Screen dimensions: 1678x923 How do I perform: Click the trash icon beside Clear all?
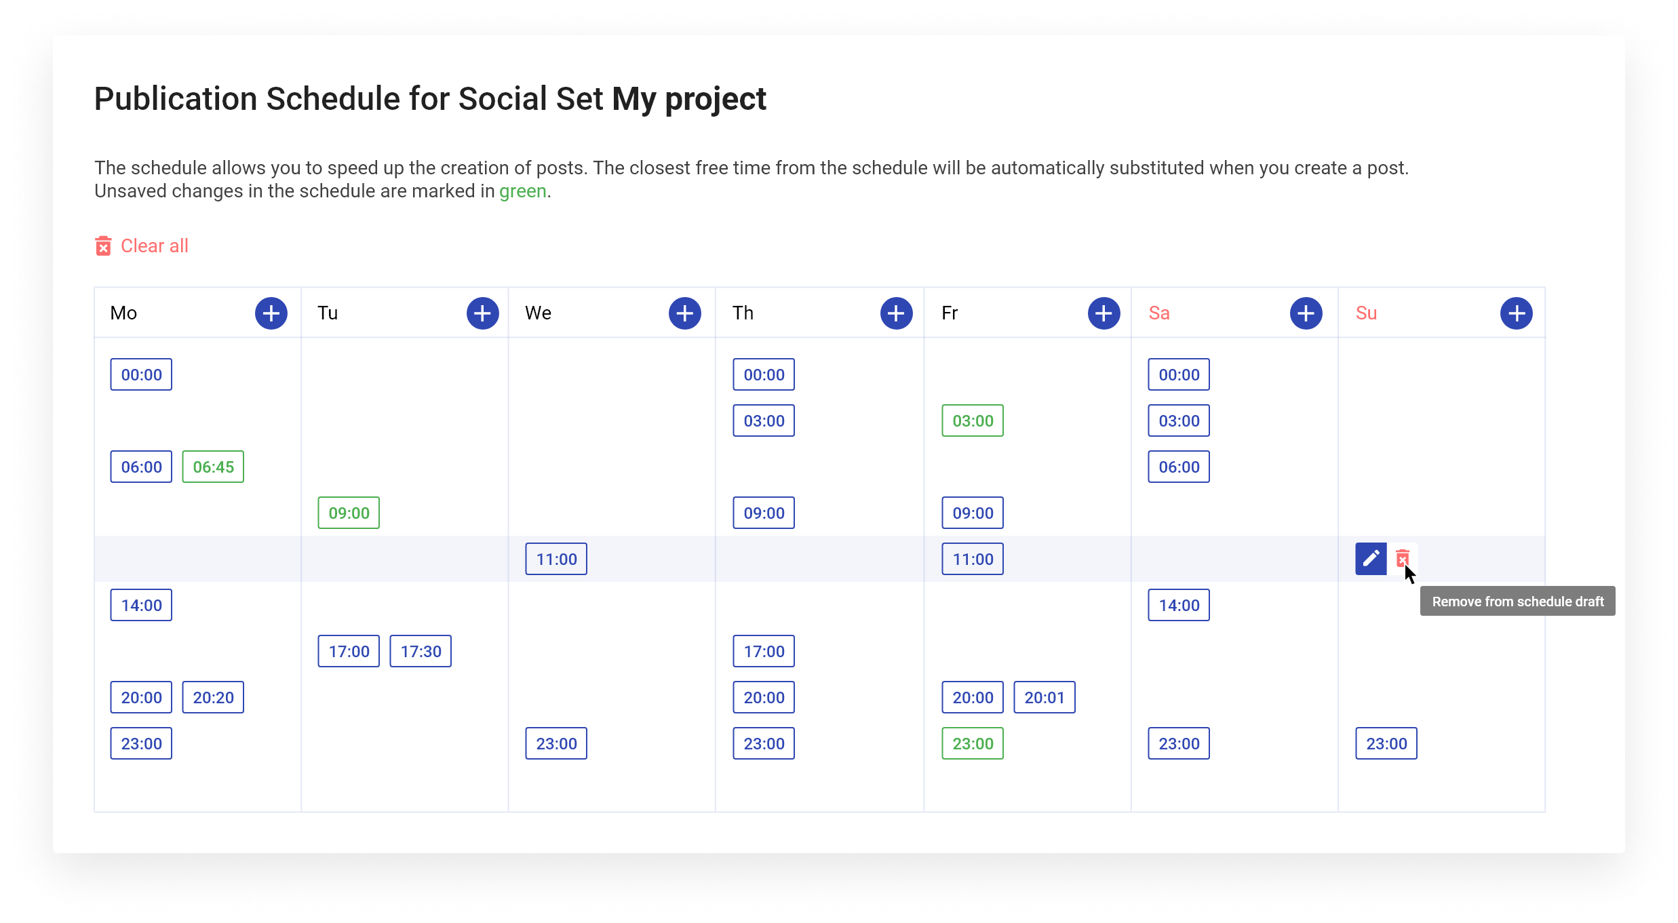pyautogui.click(x=103, y=246)
